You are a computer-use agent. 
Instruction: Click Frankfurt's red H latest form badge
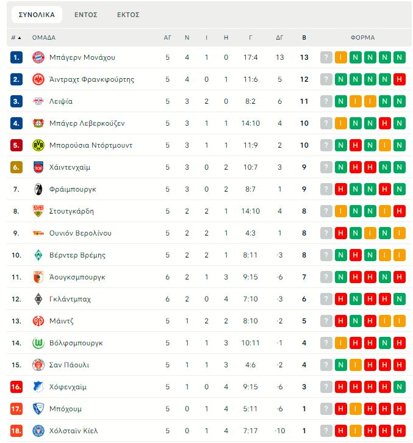coord(399,79)
